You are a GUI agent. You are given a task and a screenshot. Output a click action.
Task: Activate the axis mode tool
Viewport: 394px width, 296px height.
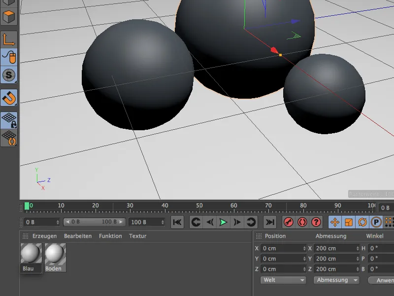click(x=9, y=39)
